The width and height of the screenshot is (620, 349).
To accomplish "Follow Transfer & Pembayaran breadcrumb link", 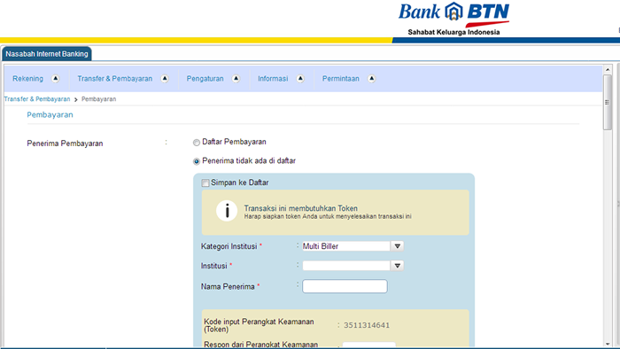I will 37,99.
